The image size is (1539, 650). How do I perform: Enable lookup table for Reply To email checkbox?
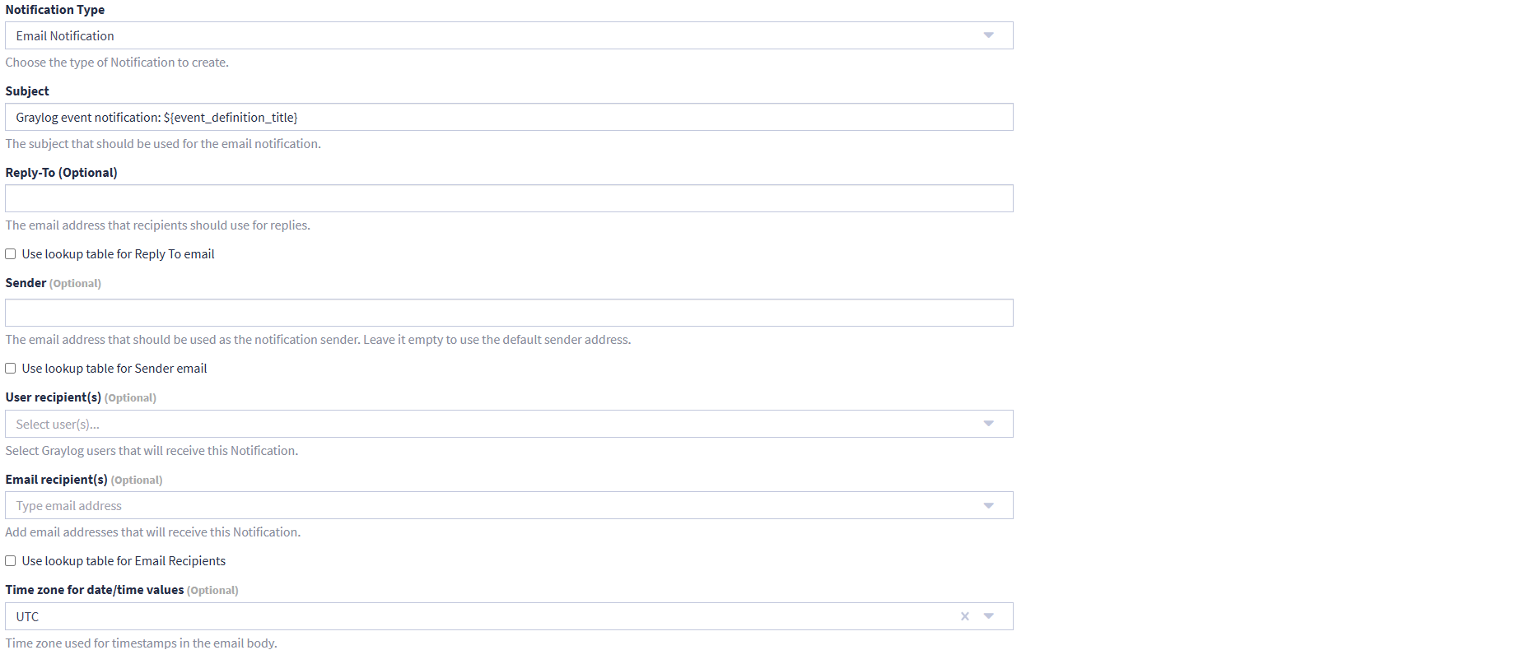(11, 254)
